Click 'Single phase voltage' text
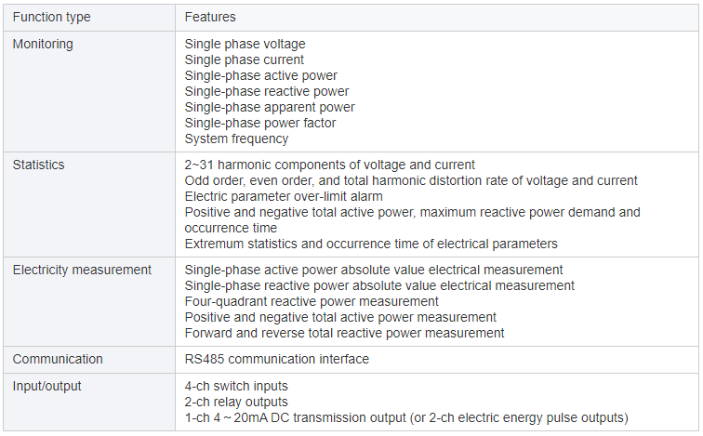Image resolution: width=703 pixels, height=436 pixels. (x=245, y=44)
